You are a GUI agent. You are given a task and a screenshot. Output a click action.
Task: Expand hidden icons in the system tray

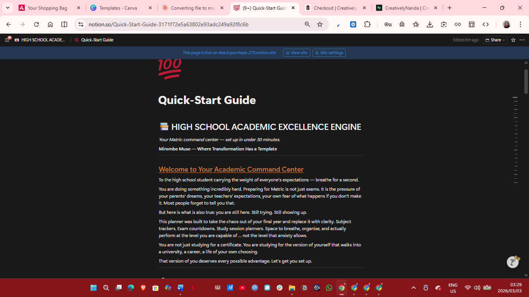(414, 288)
